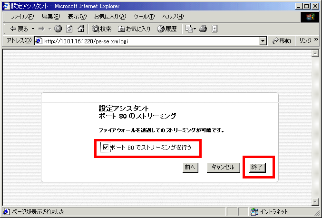Click the 移動 (Go) button
Image resolution: width=322 pixels, height=218 pixels.
(x=282, y=41)
